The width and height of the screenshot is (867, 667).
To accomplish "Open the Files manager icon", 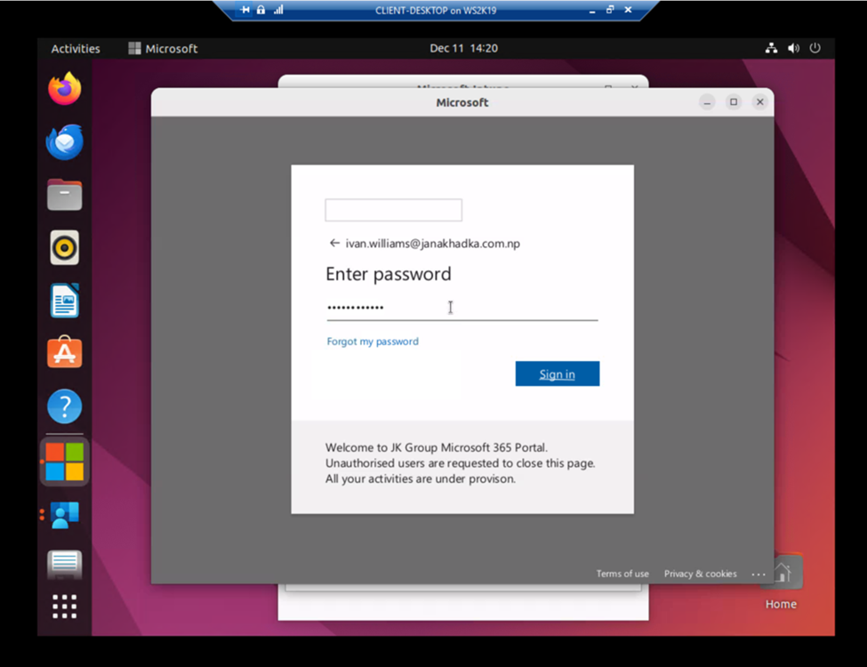I will (65, 195).
